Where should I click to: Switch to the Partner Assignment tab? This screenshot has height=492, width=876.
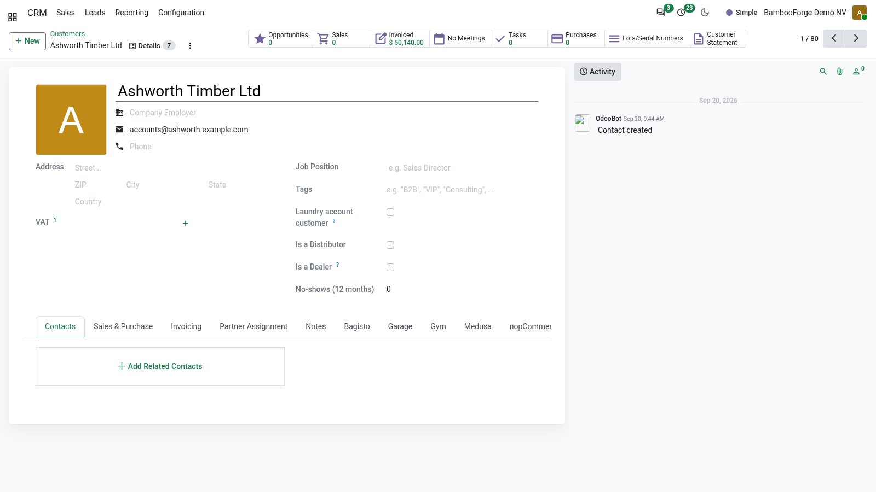coord(253,326)
